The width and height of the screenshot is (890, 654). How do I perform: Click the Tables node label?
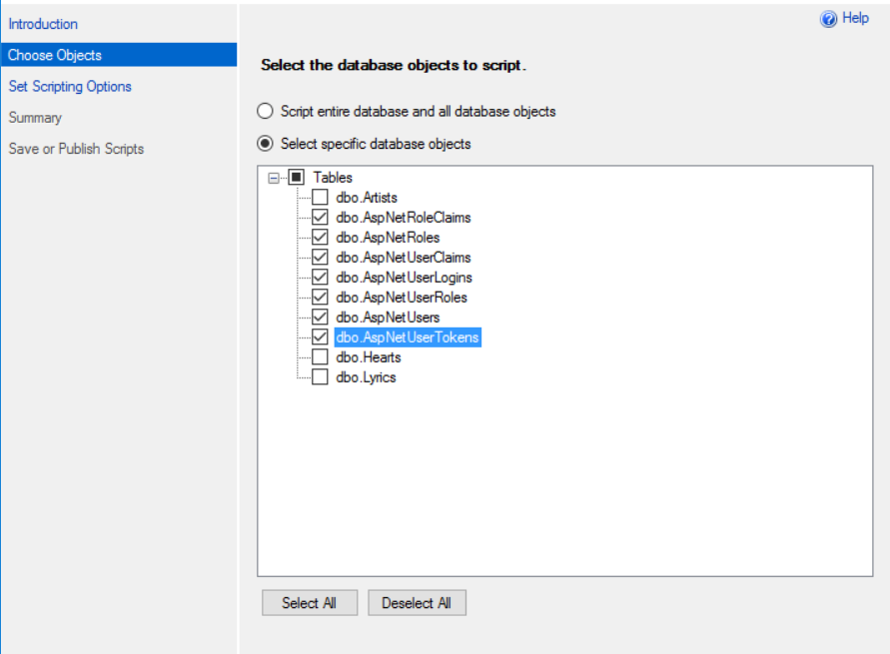pos(333,178)
